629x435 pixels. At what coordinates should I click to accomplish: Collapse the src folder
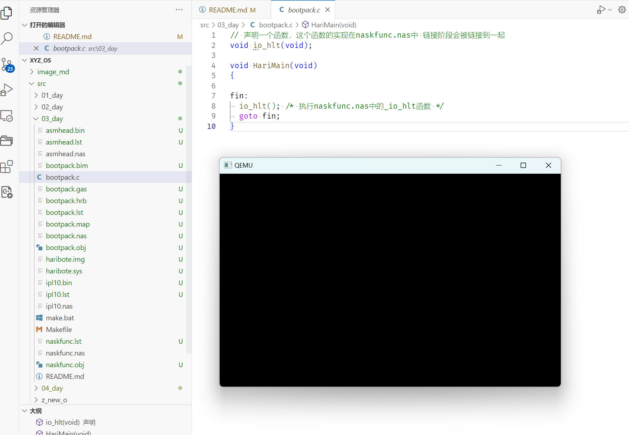(x=42, y=83)
